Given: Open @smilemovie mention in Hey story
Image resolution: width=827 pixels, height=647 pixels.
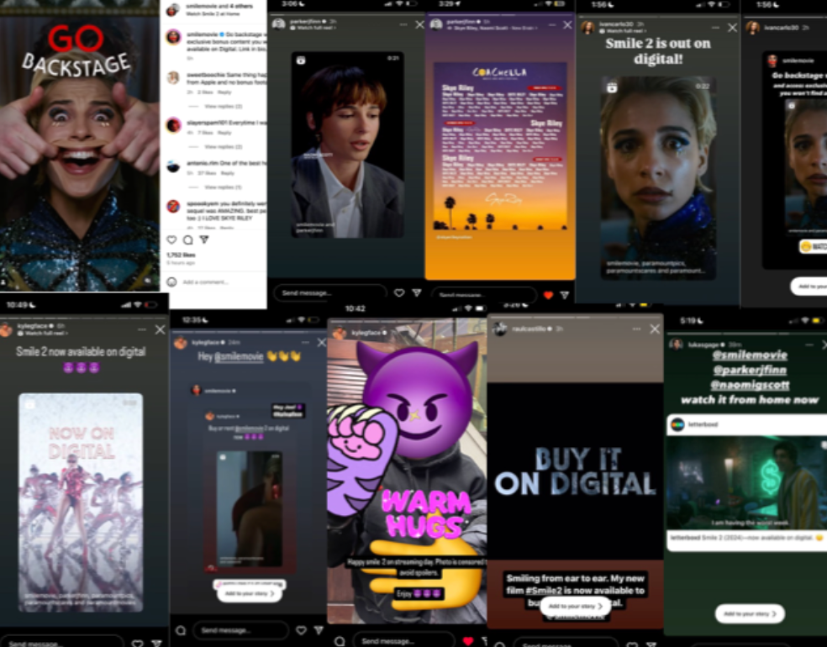Looking at the screenshot, I should click(x=239, y=357).
